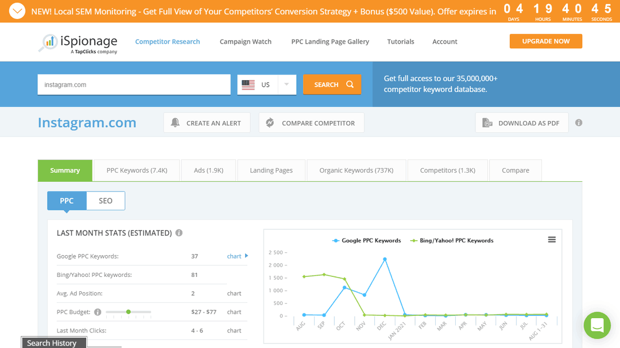Click the PPC Budget slider handle

(129, 312)
